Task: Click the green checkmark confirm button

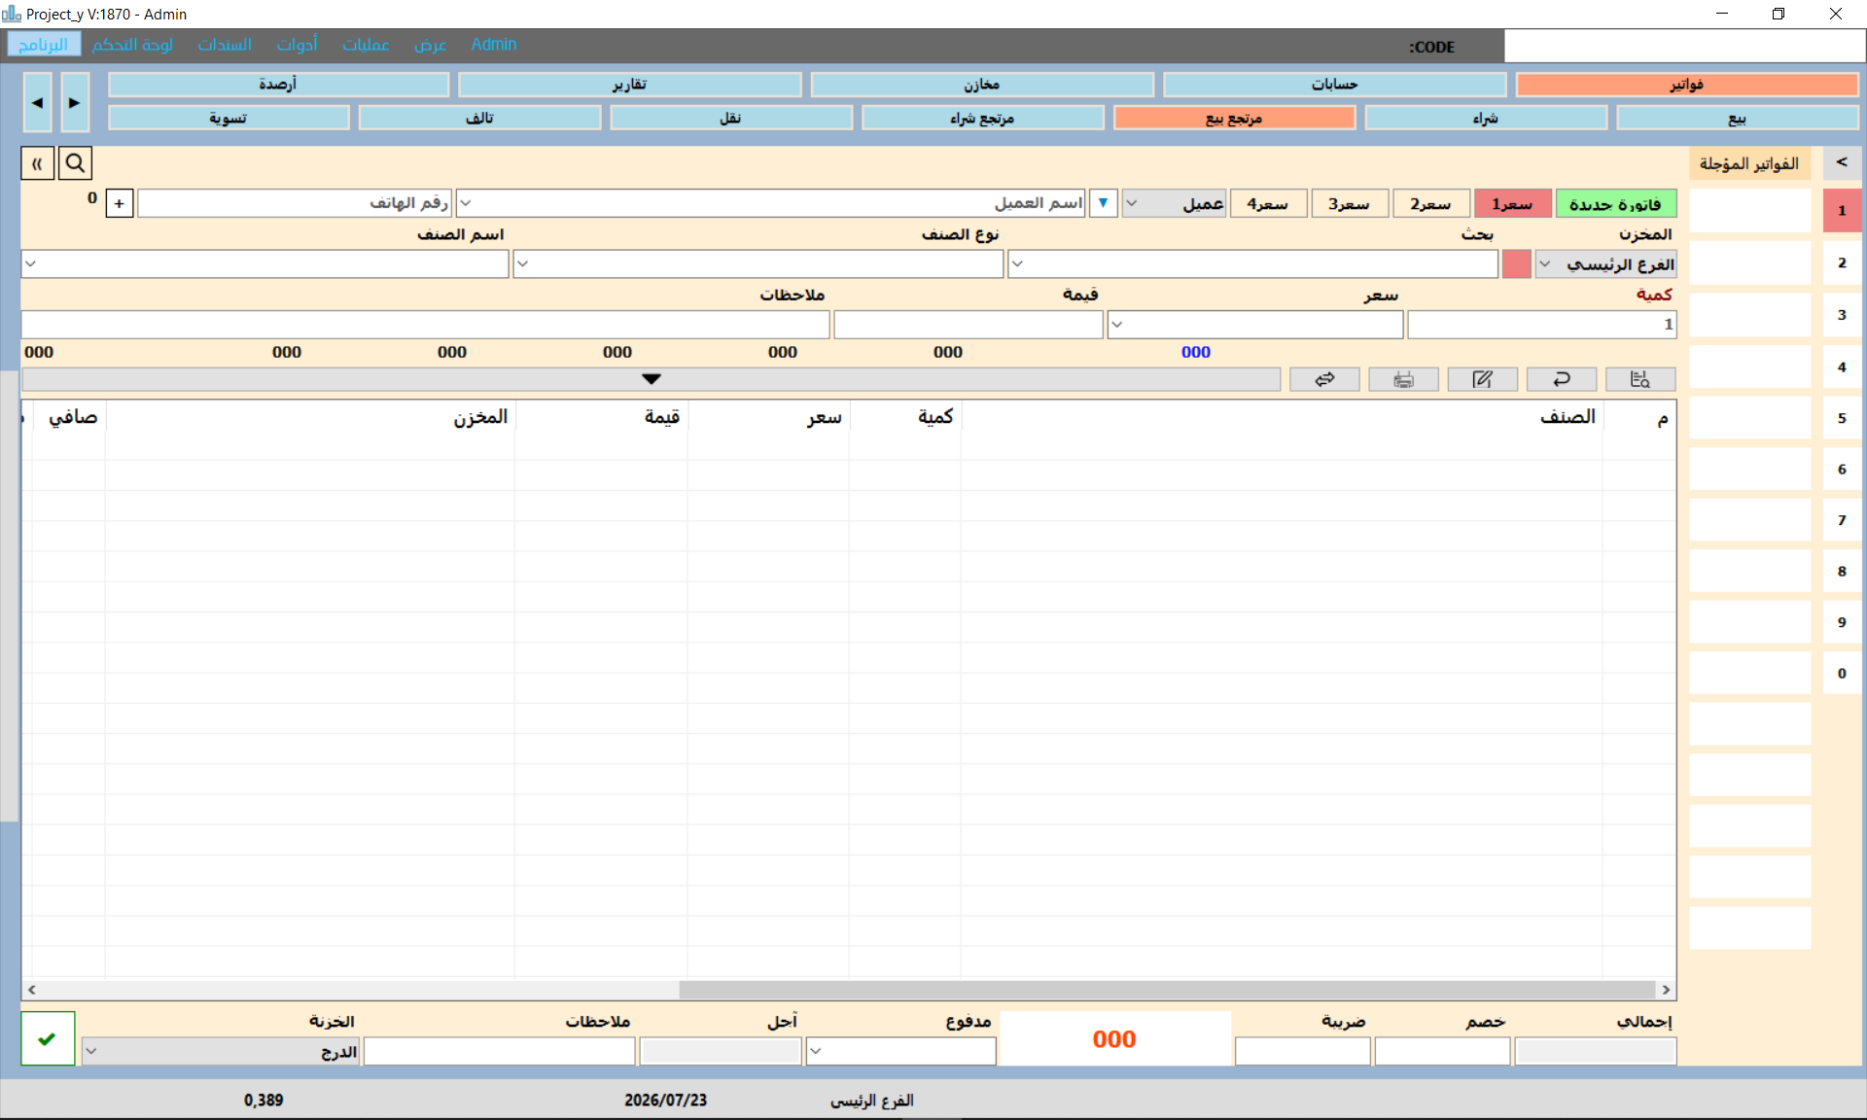Action: pyautogui.click(x=48, y=1038)
